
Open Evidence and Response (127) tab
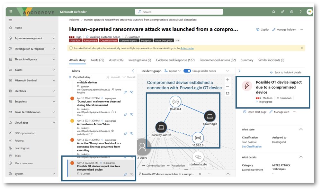(175, 60)
